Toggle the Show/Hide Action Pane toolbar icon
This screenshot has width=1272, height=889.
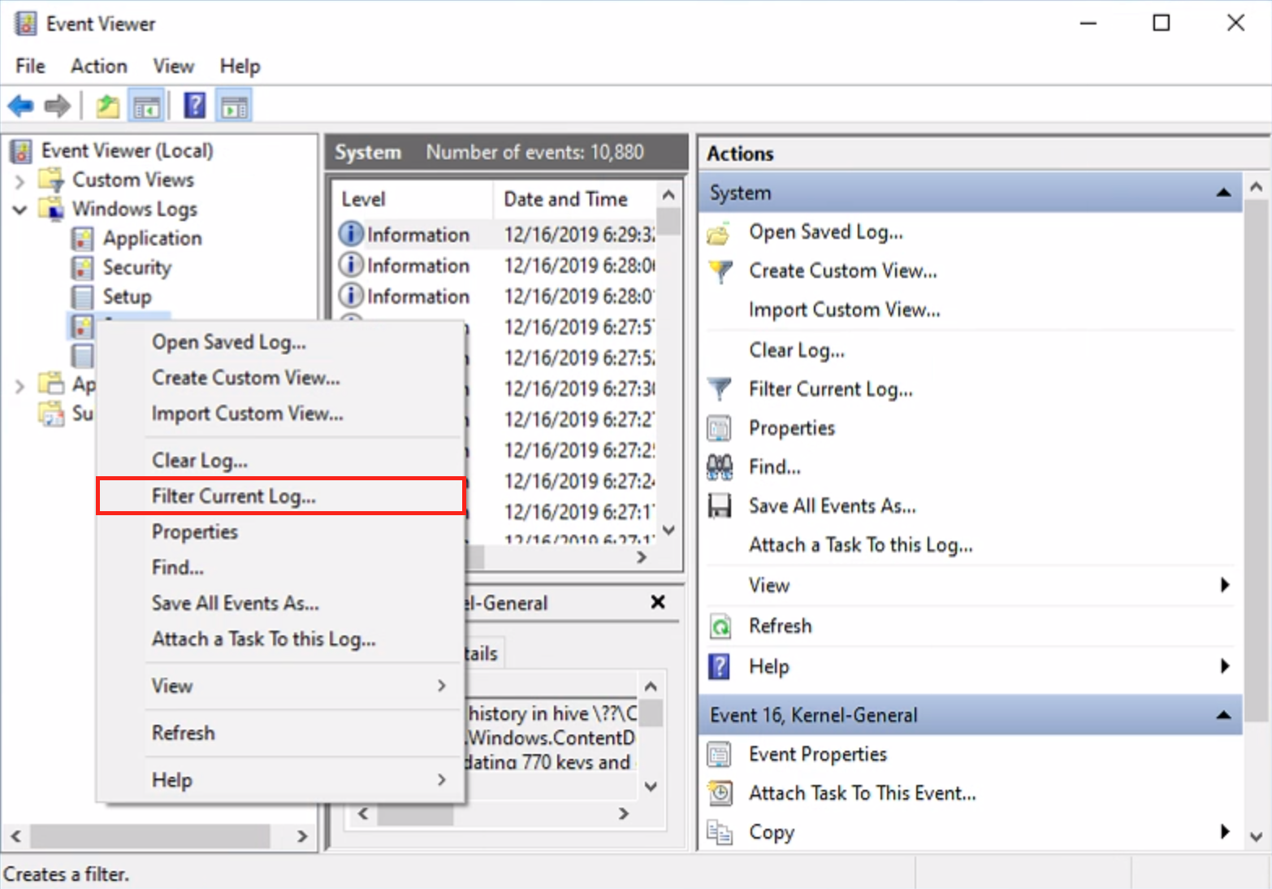(235, 106)
